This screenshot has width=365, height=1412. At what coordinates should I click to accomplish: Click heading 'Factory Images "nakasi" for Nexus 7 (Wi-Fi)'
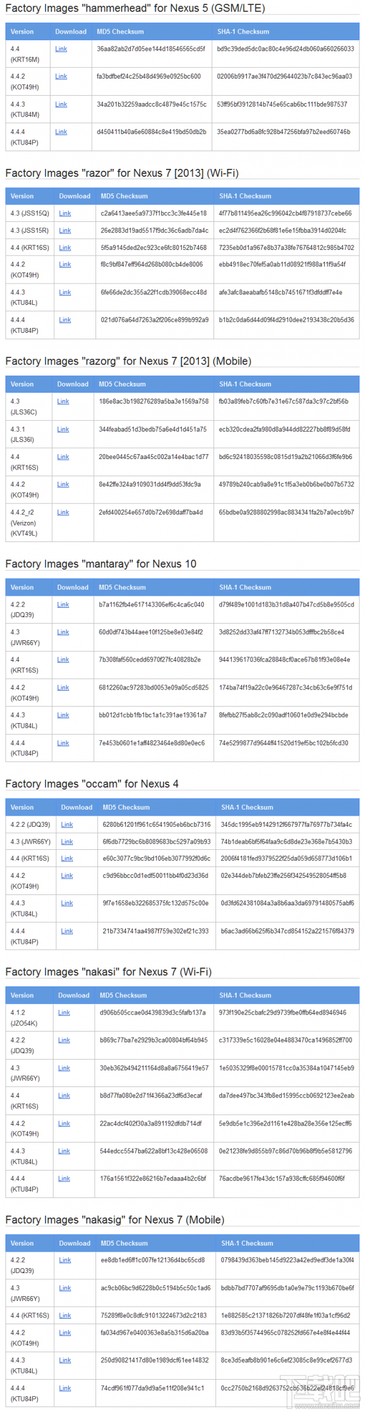click(x=108, y=972)
